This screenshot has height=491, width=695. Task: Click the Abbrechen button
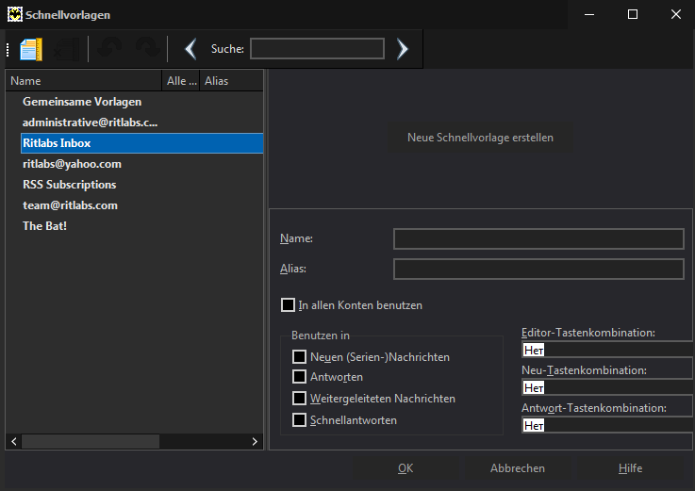tap(518, 468)
